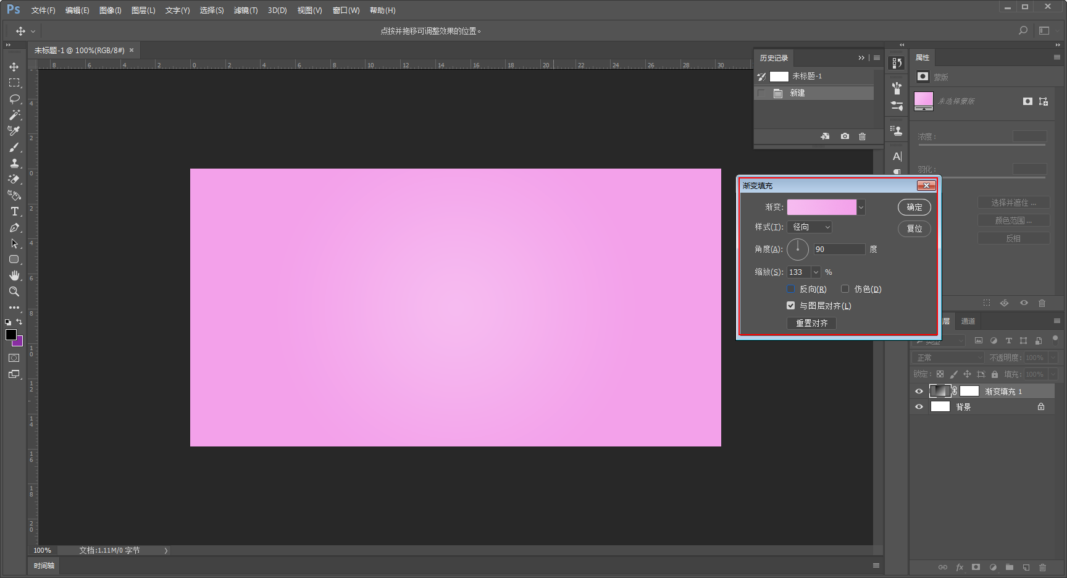
Task: Open the layer opacity dropdown
Action: 1053,358
